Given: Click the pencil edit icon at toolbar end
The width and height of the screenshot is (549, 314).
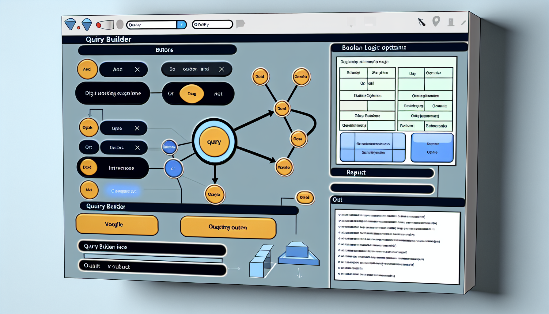Looking at the screenshot, I should [463, 22].
